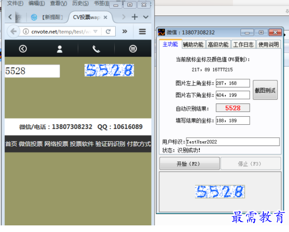Click 付款方式 link in footer navigation
Image resolution: width=289 pixels, height=232 pixels.
[139, 144]
